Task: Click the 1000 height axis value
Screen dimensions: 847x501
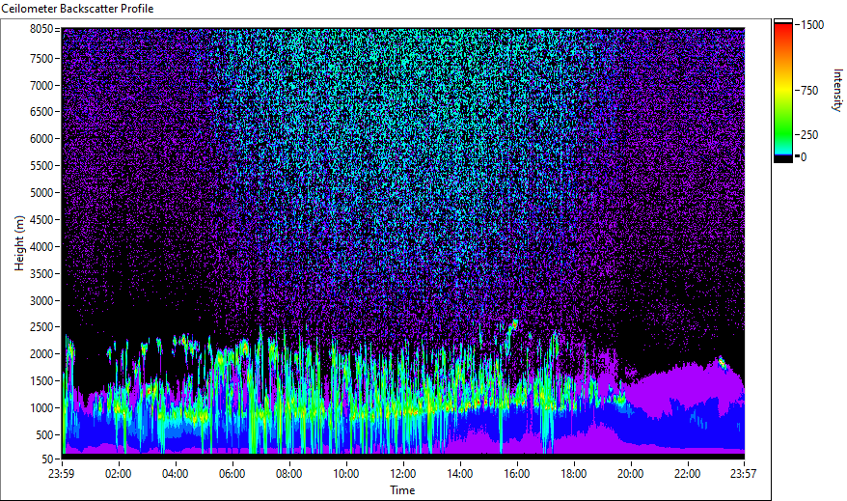Action: pyautogui.click(x=41, y=408)
